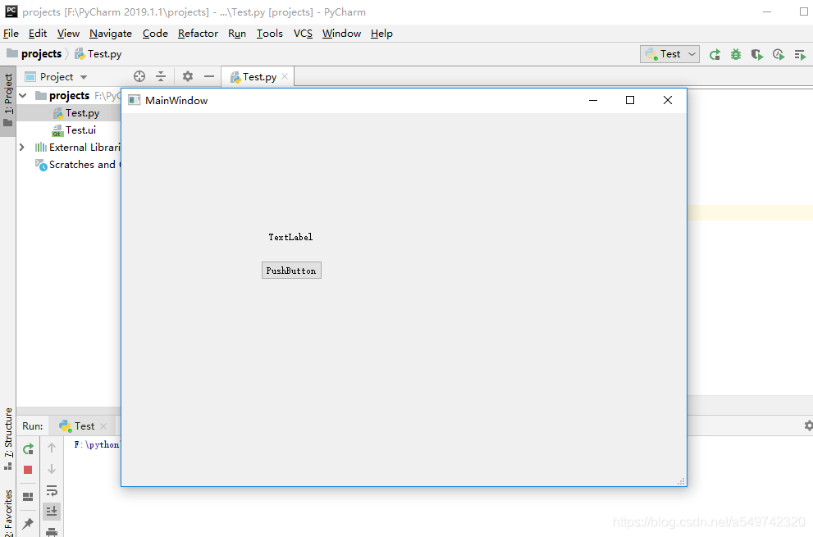Image resolution: width=813 pixels, height=537 pixels.
Task: Toggle soft-wrap in Run console
Action: coord(52,490)
